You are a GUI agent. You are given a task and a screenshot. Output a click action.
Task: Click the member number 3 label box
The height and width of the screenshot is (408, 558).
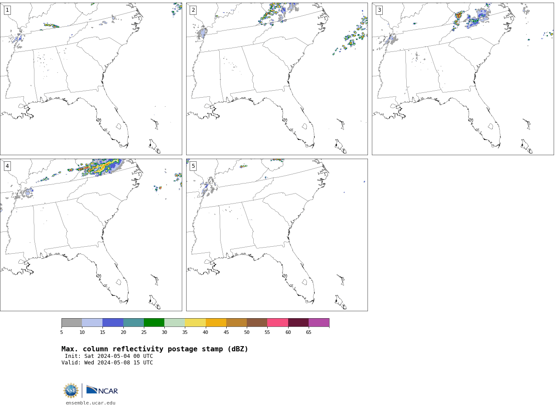[x=379, y=10]
